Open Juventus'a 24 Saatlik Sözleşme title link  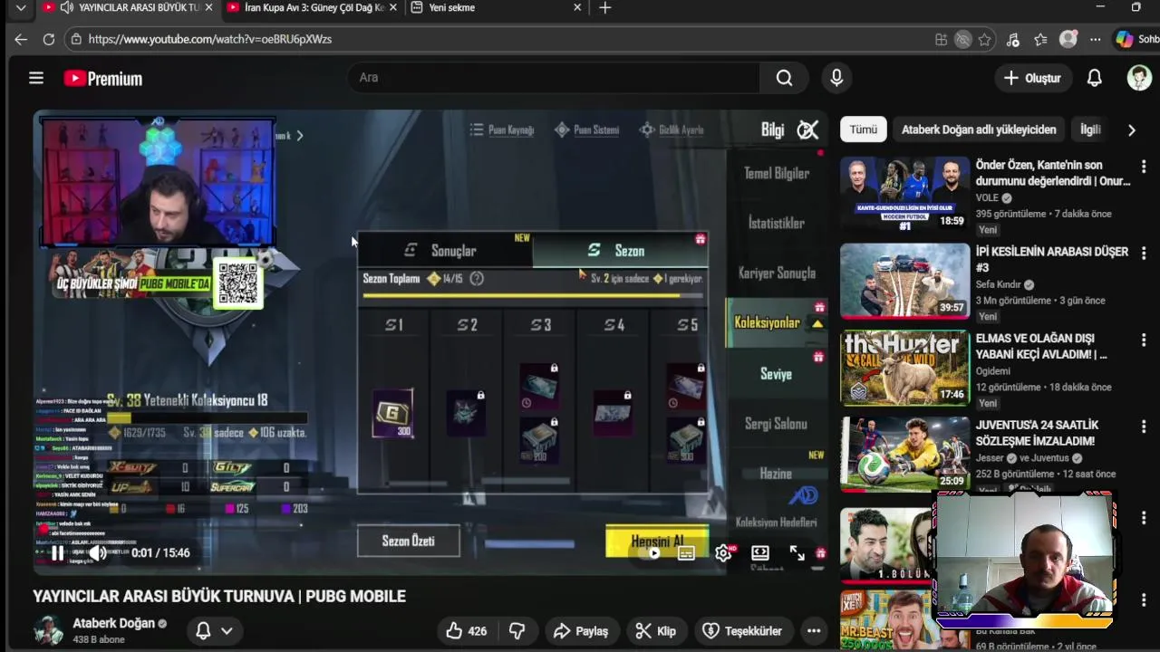coord(1036,433)
